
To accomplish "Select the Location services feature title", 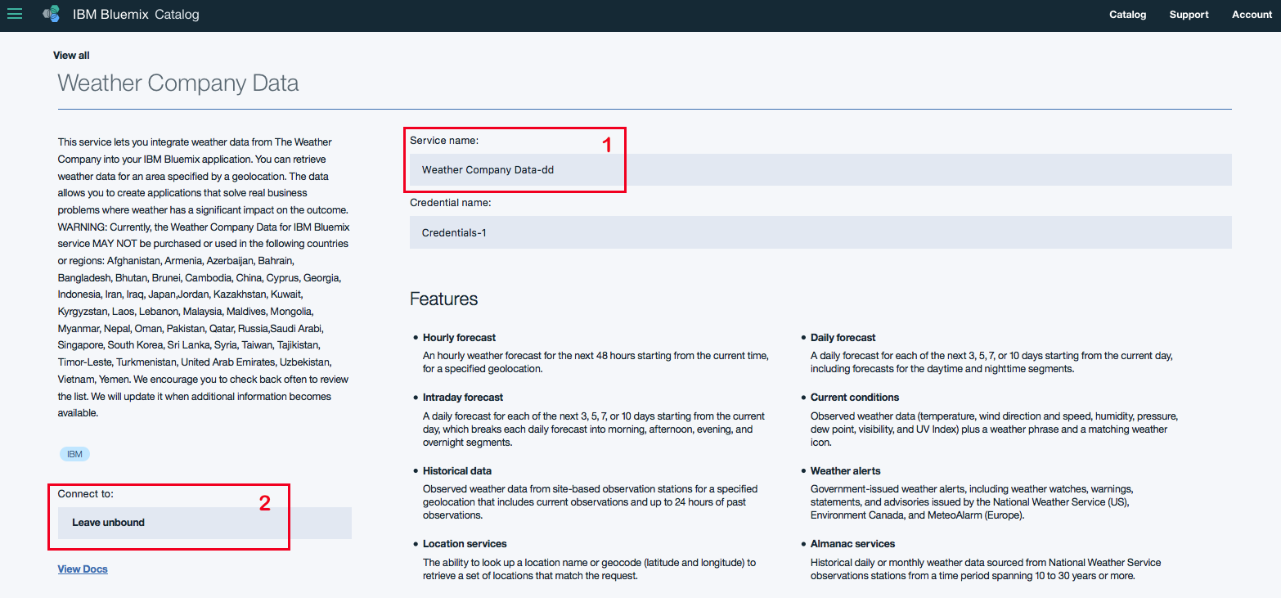I will (465, 544).
